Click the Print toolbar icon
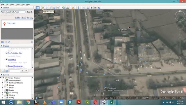This screenshot has width=186, height=105. 88,8
